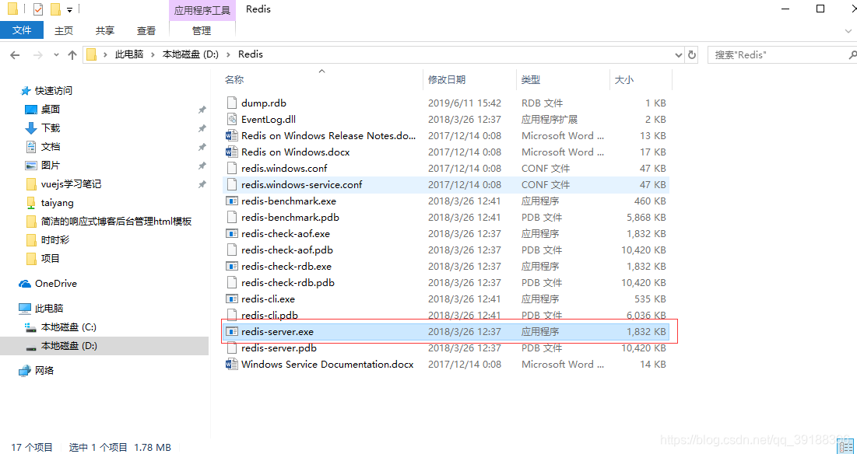Switch to the 共享 ribbon tab
This screenshot has width=857, height=454.
click(105, 31)
